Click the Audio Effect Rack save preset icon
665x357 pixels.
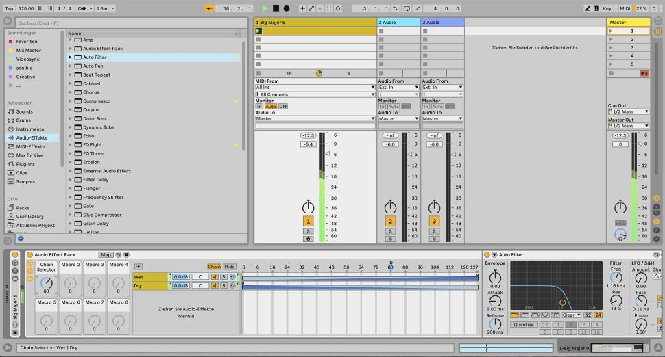[x=126, y=254]
